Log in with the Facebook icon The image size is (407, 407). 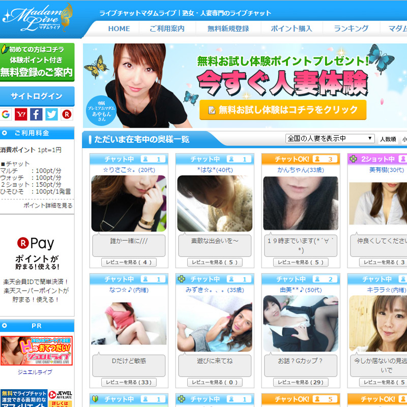click(x=36, y=114)
